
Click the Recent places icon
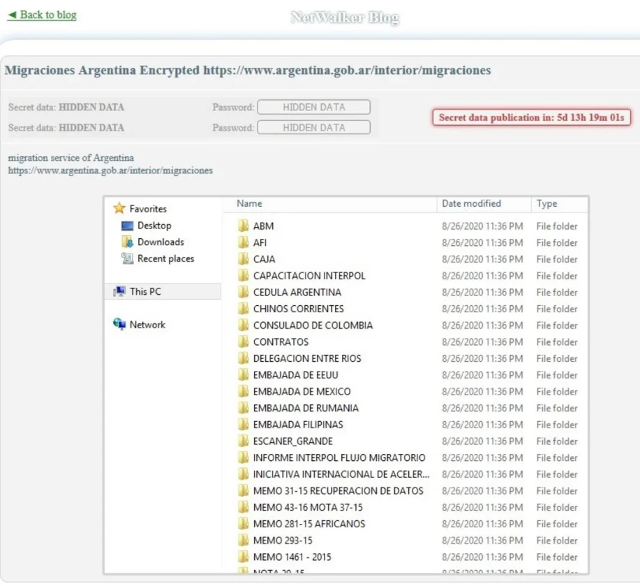click(127, 258)
